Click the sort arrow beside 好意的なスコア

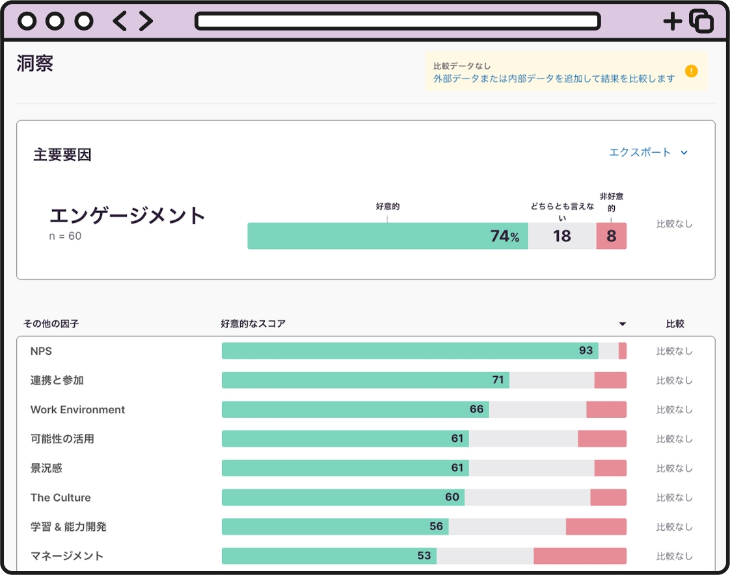[x=622, y=324]
